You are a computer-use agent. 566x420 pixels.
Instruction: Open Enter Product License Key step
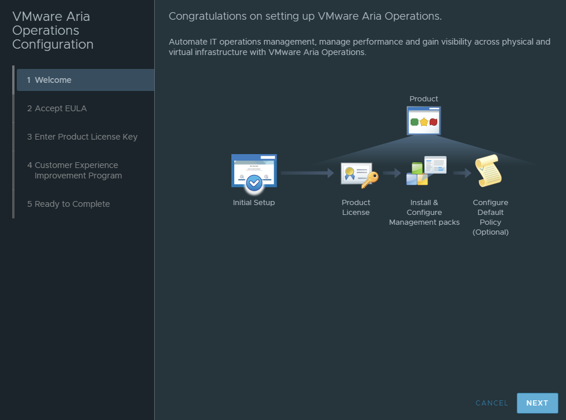[86, 137]
